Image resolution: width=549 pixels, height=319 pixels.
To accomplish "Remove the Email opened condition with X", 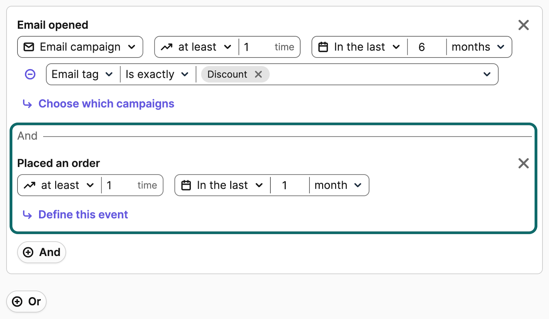I will coord(523,25).
